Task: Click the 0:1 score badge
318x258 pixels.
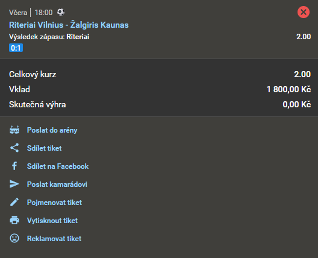Action: (16, 48)
